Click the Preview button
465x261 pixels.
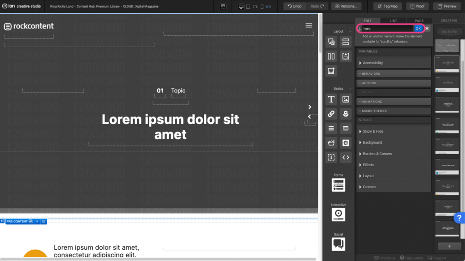click(447, 6)
